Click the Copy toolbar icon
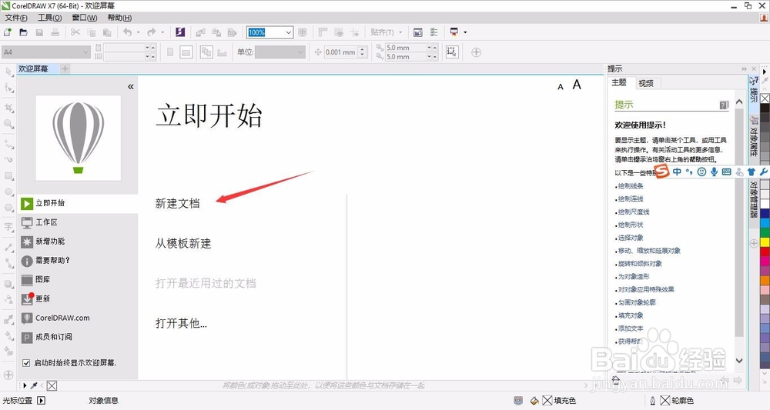Image resolution: width=770 pixels, height=410 pixels. tap(92, 32)
